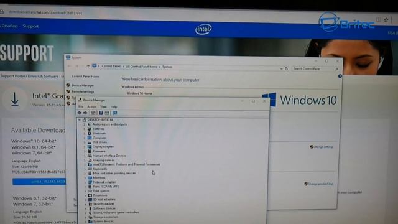Select the Firmware category icon

(x=90, y=151)
